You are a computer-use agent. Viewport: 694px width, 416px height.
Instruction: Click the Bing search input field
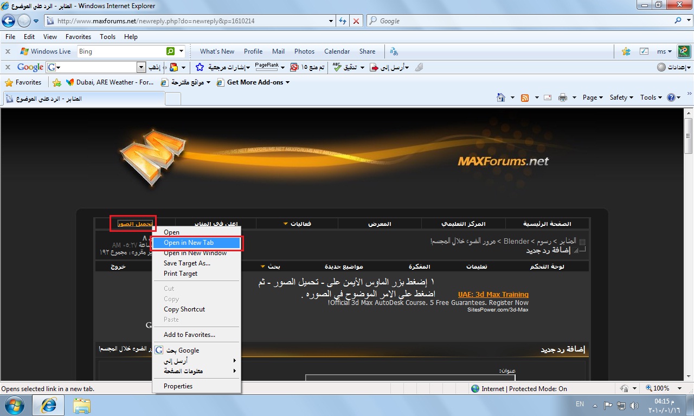click(121, 51)
